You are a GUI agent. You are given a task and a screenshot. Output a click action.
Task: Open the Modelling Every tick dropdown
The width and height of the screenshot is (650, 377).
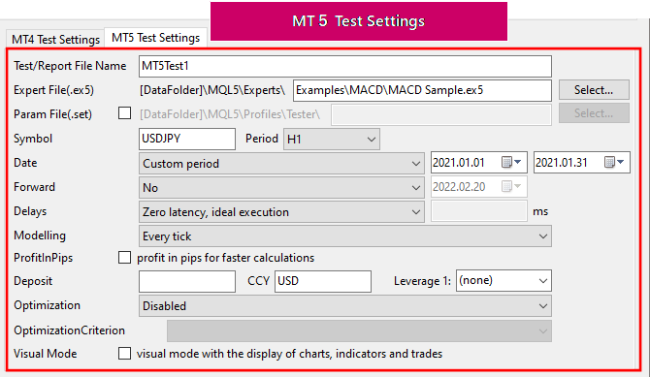pos(345,236)
